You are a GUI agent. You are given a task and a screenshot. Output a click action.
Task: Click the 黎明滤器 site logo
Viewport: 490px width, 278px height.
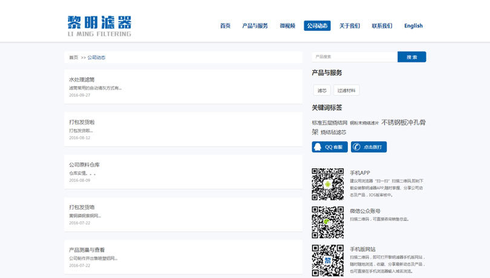pos(99,25)
